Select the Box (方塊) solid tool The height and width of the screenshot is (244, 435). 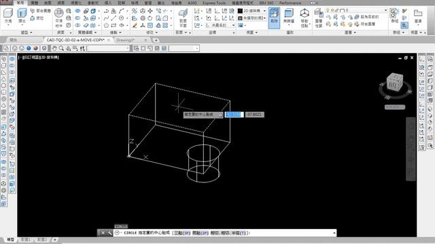pyautogui.click(x=8, y=16)
